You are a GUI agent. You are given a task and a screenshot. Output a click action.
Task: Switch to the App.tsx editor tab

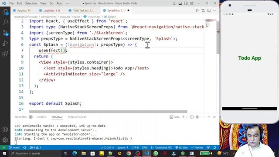22,10
